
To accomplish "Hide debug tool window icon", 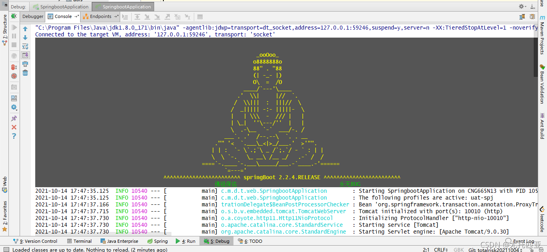I will pos(532,6).
